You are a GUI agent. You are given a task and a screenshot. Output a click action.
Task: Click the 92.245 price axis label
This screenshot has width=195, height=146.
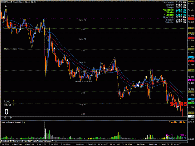(191, 77)
